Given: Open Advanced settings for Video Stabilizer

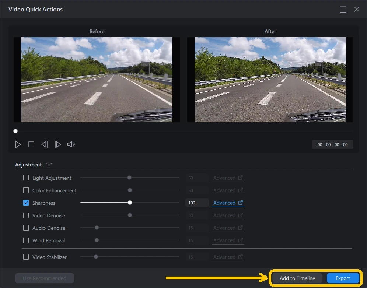Looking at the screenshot, I should (x=228, y=257).
